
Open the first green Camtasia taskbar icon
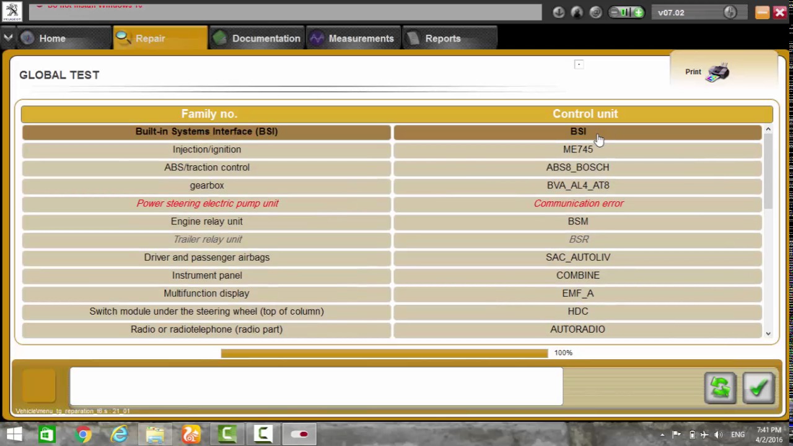coord(227,434)
